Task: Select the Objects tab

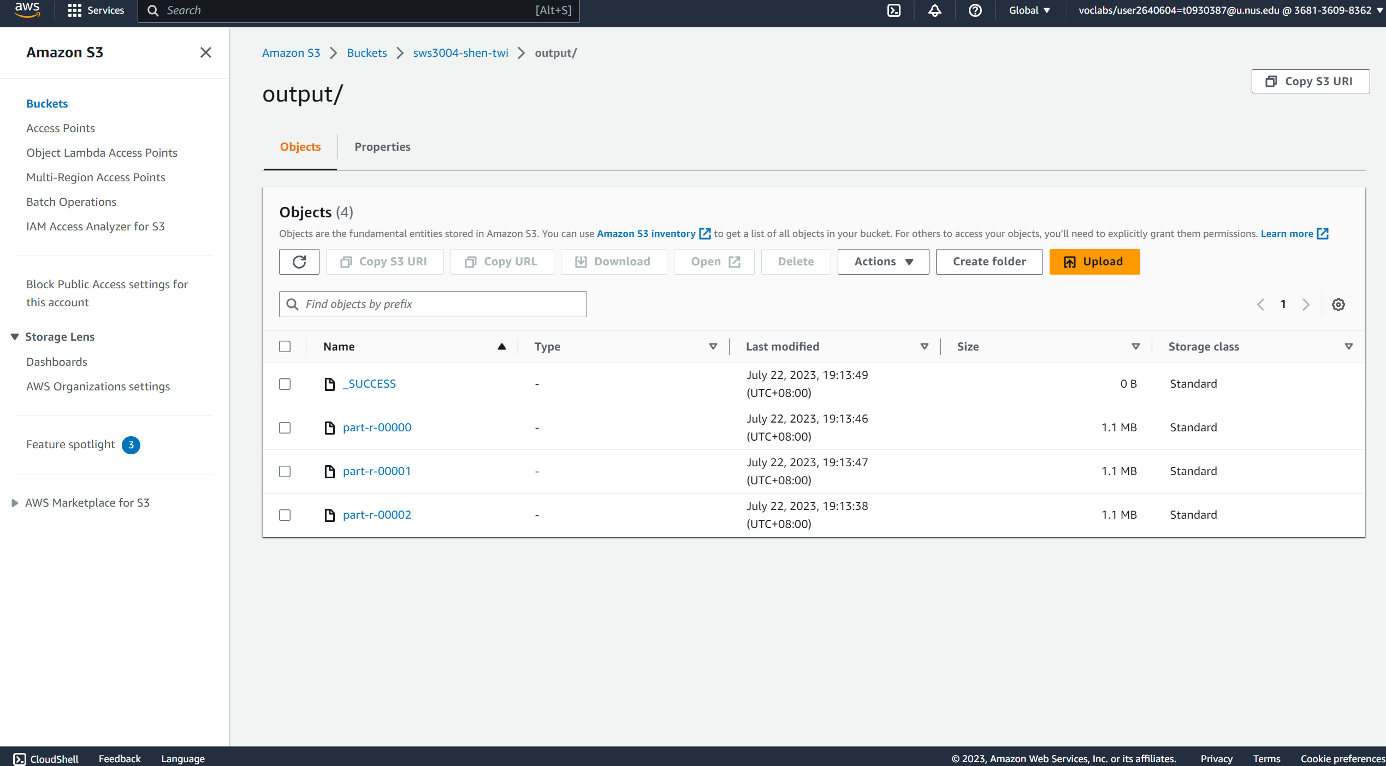Action: coord(300,147)
